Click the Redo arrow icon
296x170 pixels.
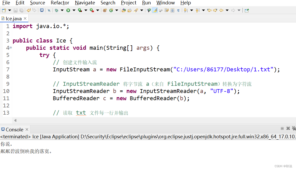[x=34, y=10]
